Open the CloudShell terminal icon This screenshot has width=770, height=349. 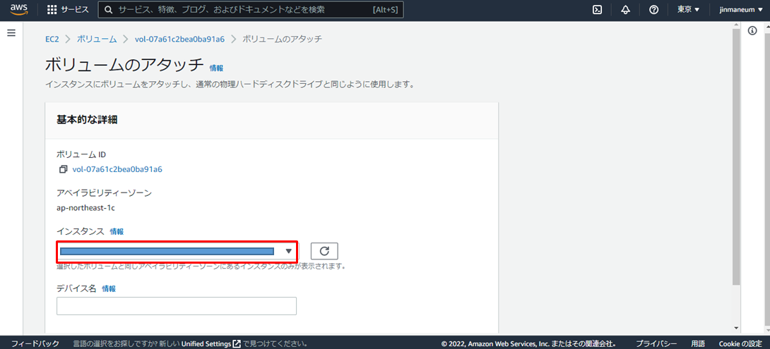pos(597,10)
